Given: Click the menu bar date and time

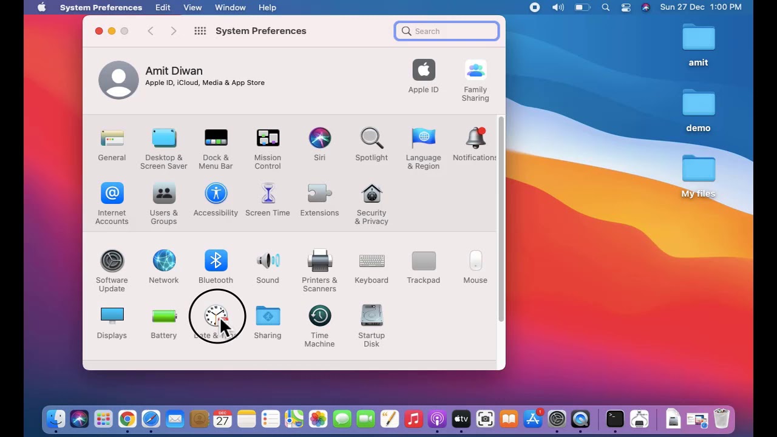Looking at the screenshot, I should pyautogui.click(x=701, y=7).
